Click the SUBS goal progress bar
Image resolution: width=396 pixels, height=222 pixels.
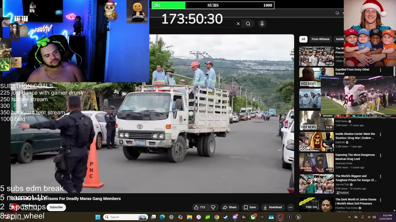click(213, 5)
